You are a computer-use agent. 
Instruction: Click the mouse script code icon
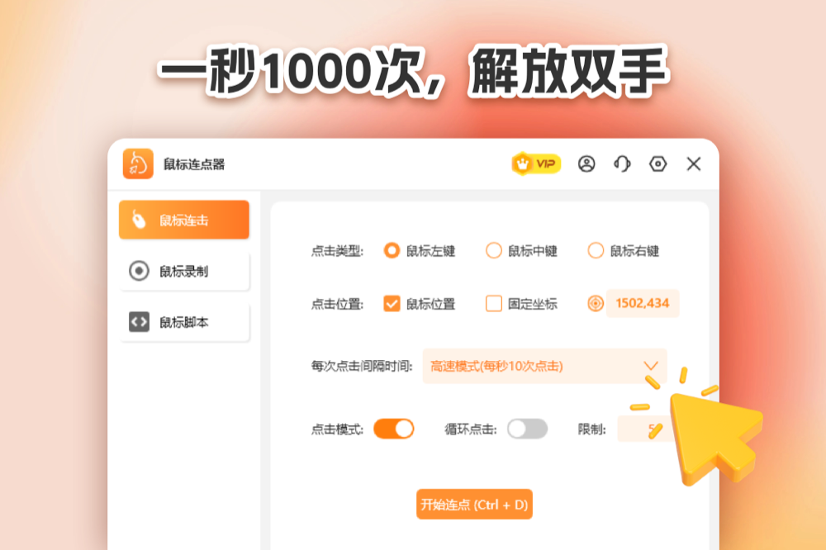point(139,322)
